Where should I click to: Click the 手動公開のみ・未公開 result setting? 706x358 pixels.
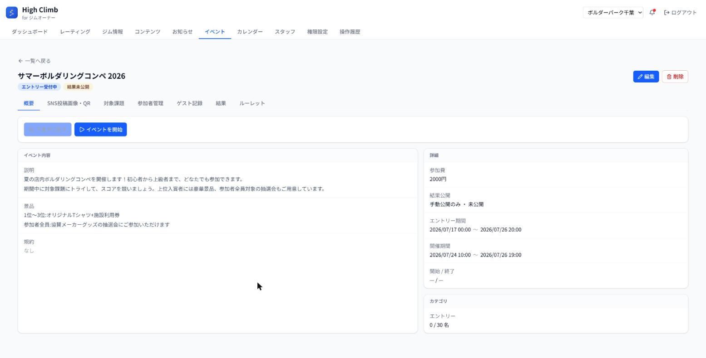click(456, 204)
